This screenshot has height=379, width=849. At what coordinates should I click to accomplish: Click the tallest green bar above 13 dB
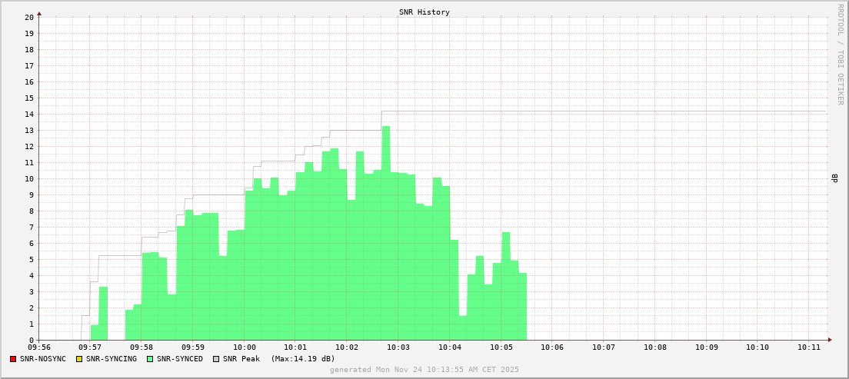click(x=386, y=231)
